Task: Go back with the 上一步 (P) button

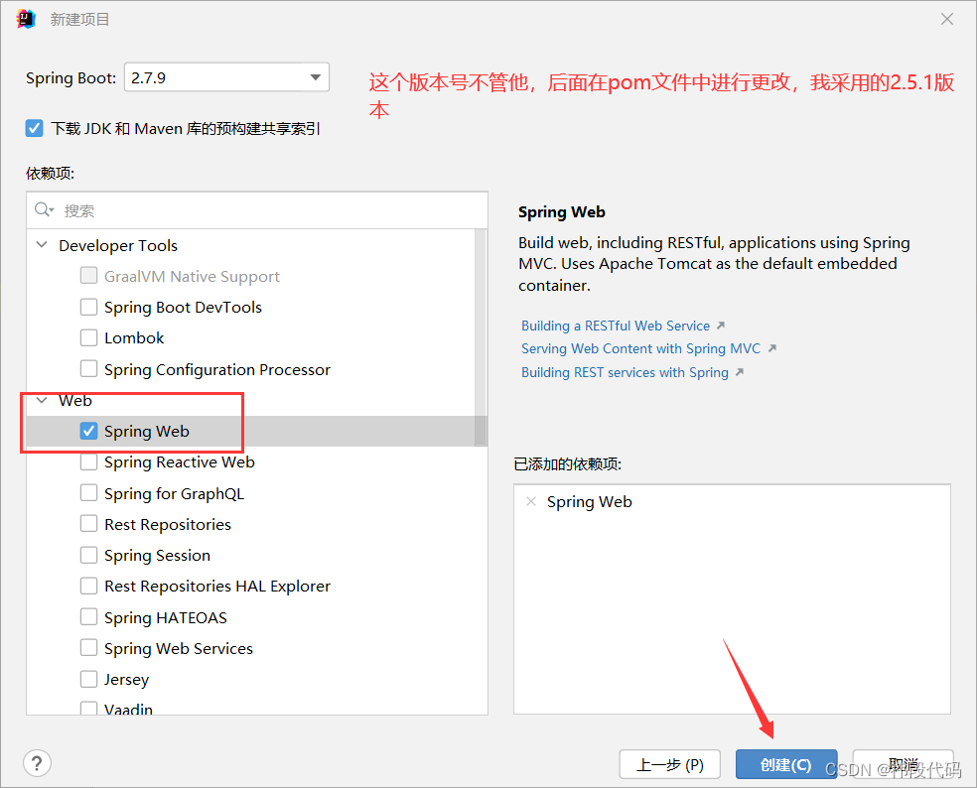Action: tap(670, 764)
